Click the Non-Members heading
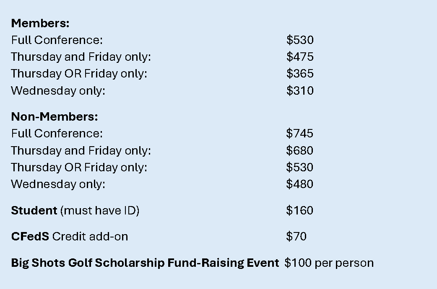 point(55,117)
